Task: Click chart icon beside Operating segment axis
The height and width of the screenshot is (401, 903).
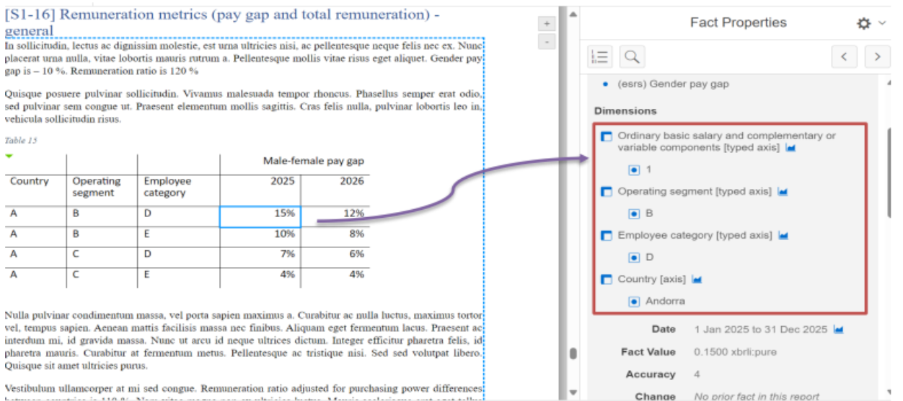Action: pyautogui.click(x=783, y=192)
